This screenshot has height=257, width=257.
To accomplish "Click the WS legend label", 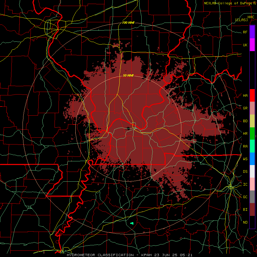I will point(245,159).
